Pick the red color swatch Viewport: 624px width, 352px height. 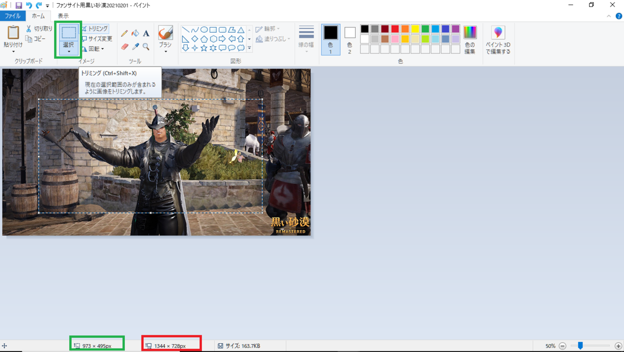[x=395, y=29]
